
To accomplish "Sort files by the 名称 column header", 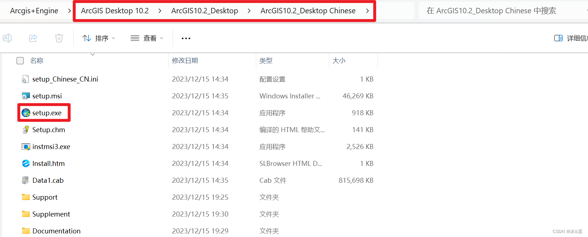I will click(x=37, y=61).
